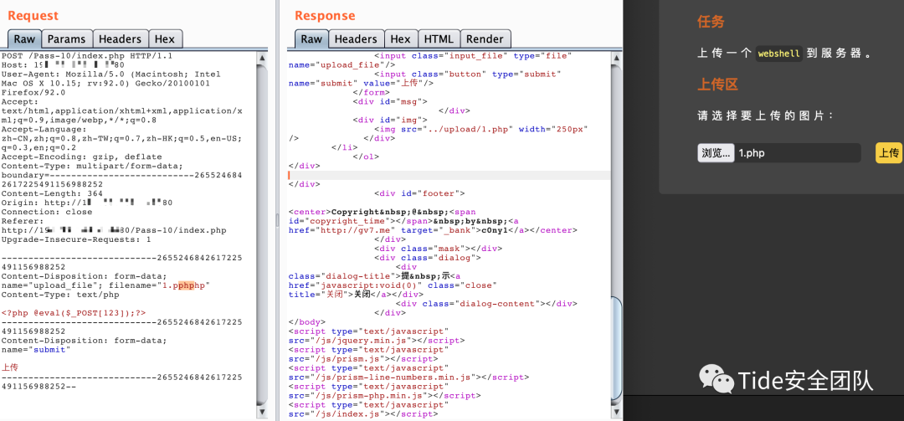The image size is (904, 421).
Task: Click the Accept-Encoding: gzip, deflate line
Action: pos(81,157)
